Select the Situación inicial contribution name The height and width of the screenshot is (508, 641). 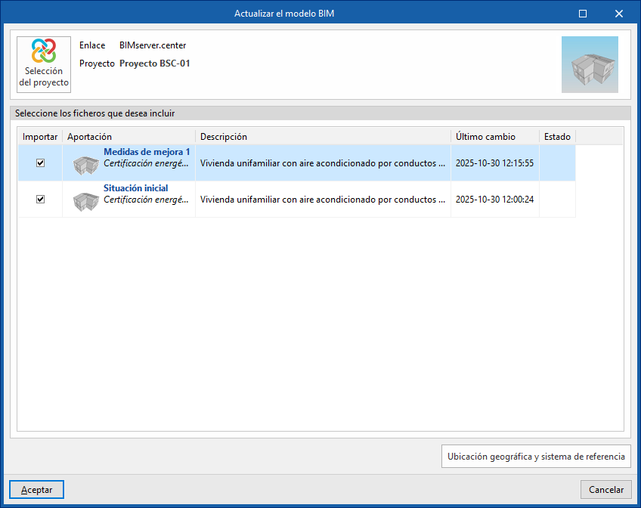[x=136, y=188]
